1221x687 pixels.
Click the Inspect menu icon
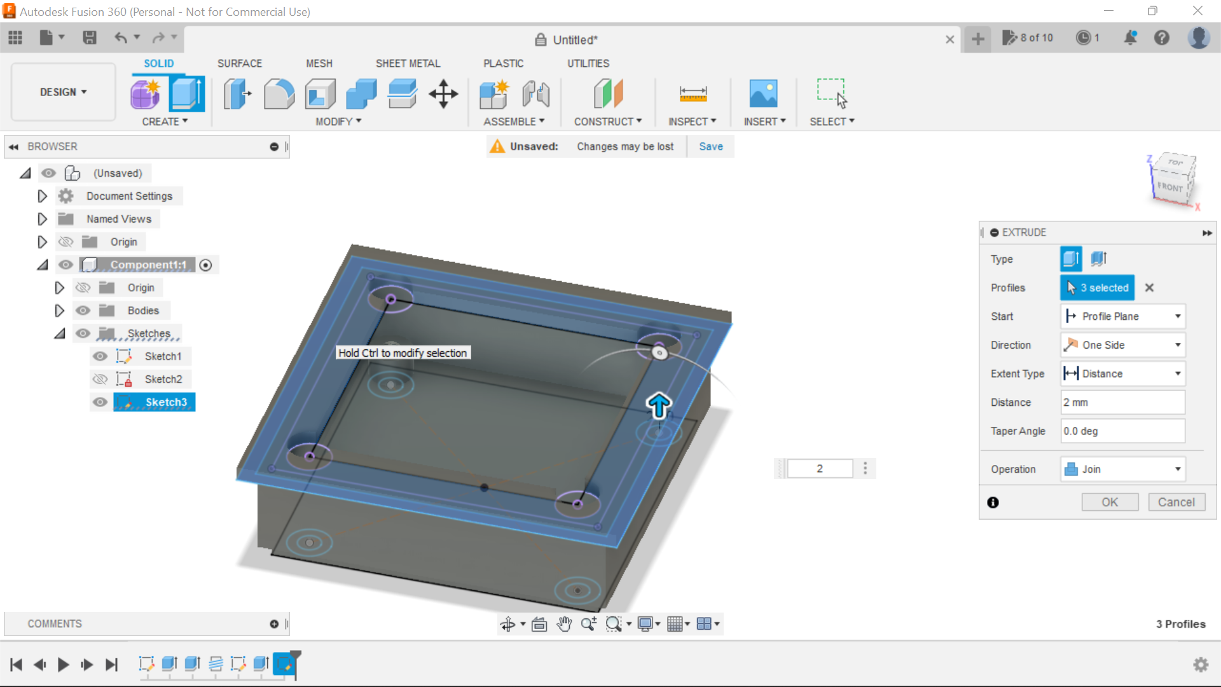point(693,92)
